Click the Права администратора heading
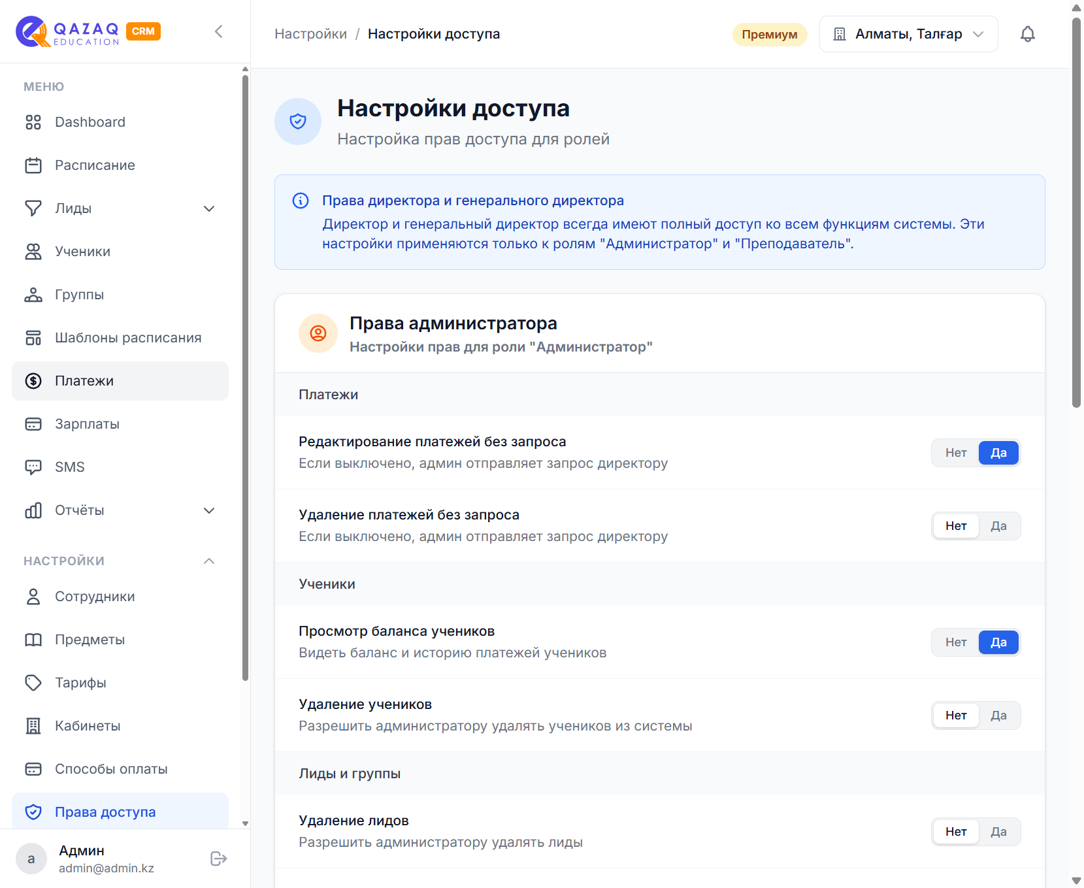 click(x=453, y=323)
